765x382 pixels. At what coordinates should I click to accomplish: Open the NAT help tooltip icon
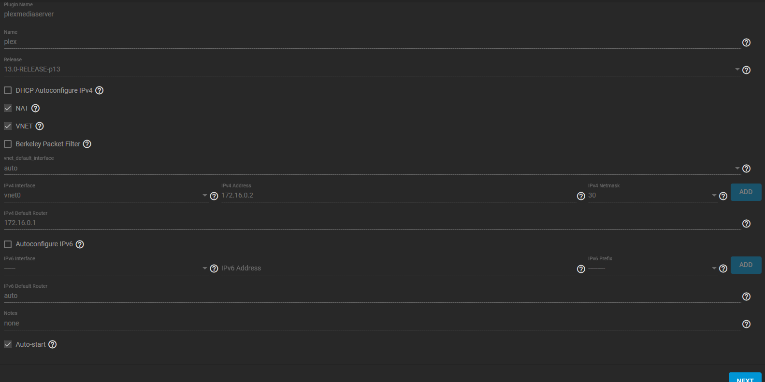[x=36, y=108]
